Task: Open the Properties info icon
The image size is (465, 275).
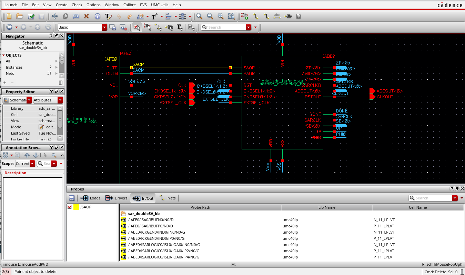Action: pos(97,16)
